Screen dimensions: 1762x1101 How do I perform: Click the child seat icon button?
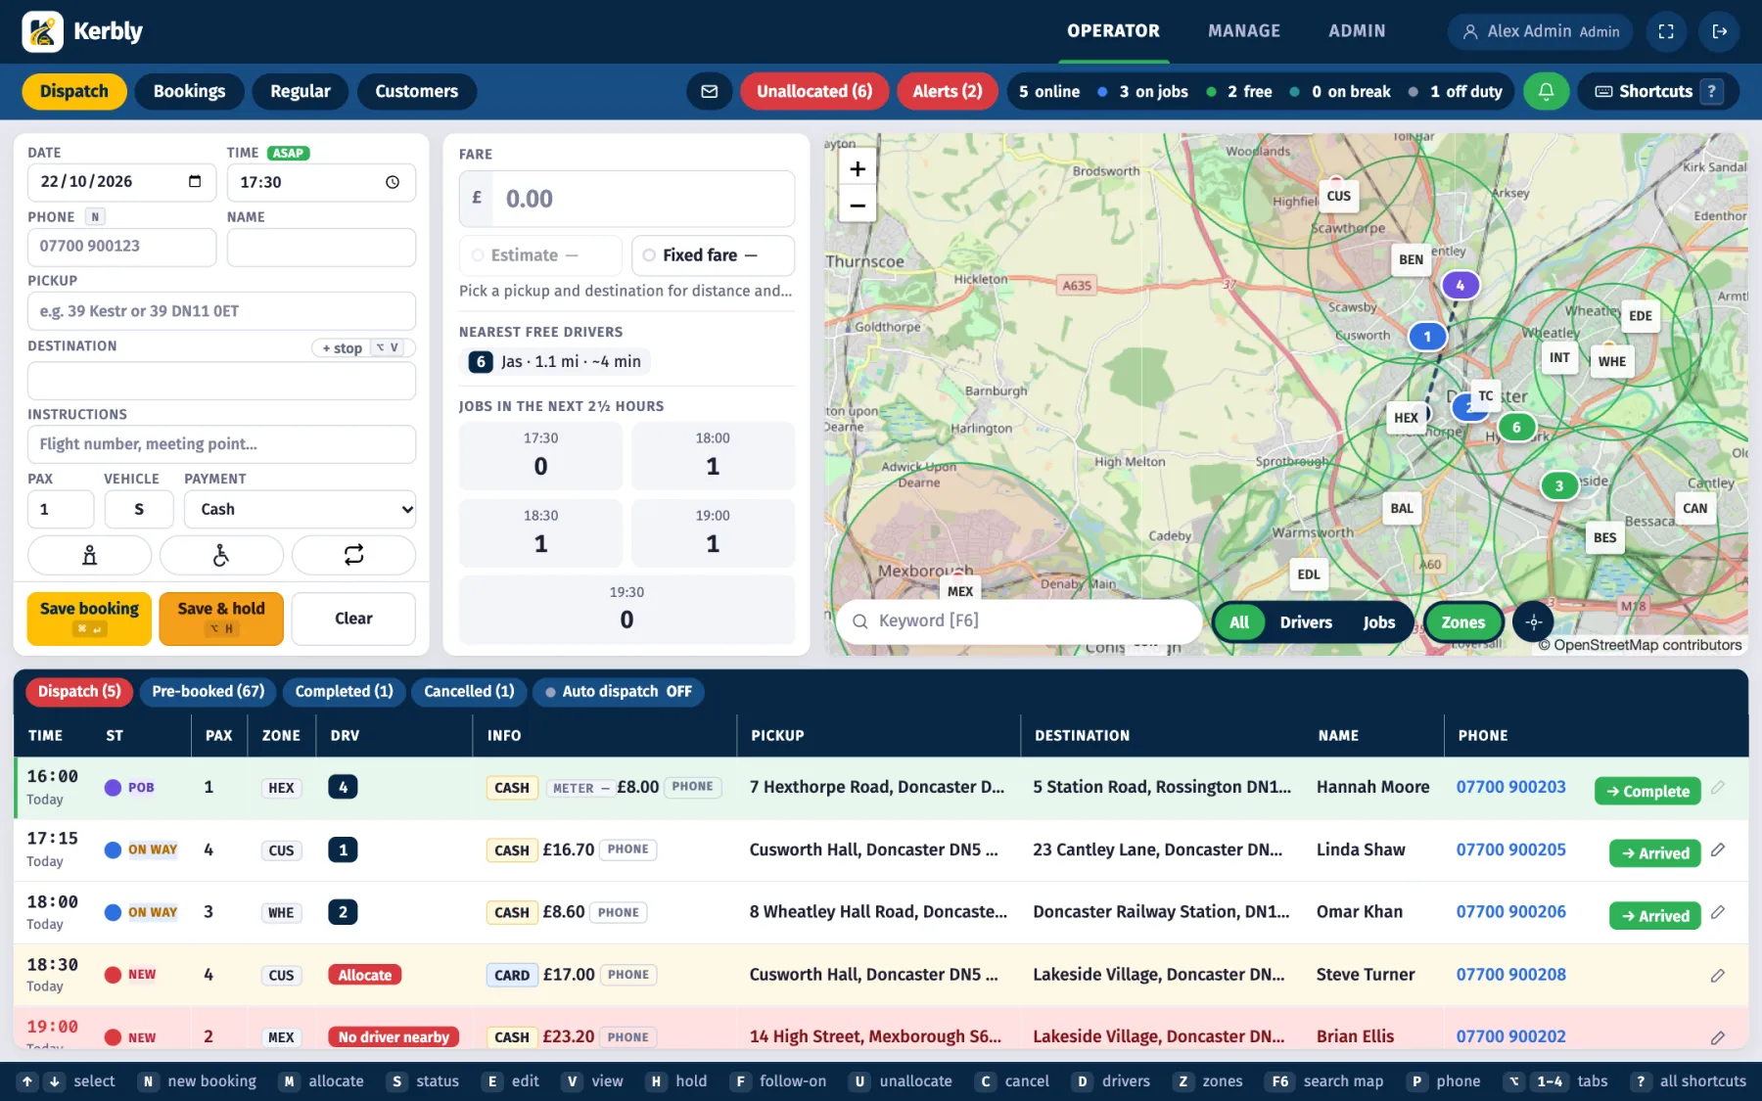coord(89,555)
